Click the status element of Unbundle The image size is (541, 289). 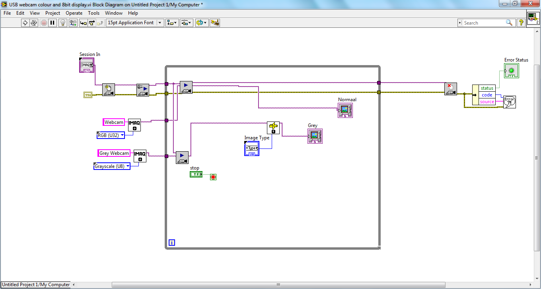(487, 88)
